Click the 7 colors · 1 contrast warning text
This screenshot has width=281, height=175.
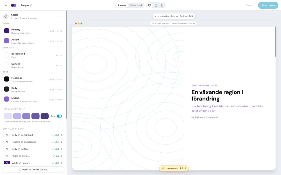pyautogui.click(x=24, y=18)
